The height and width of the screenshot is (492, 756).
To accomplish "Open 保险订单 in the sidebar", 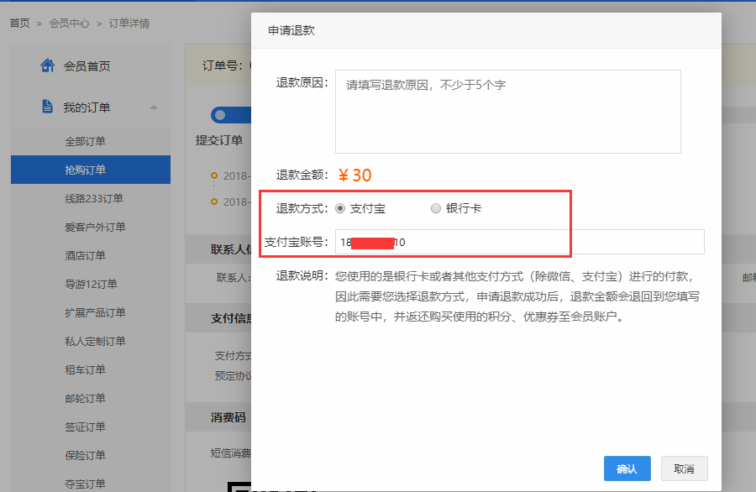I will pos(86,455).
